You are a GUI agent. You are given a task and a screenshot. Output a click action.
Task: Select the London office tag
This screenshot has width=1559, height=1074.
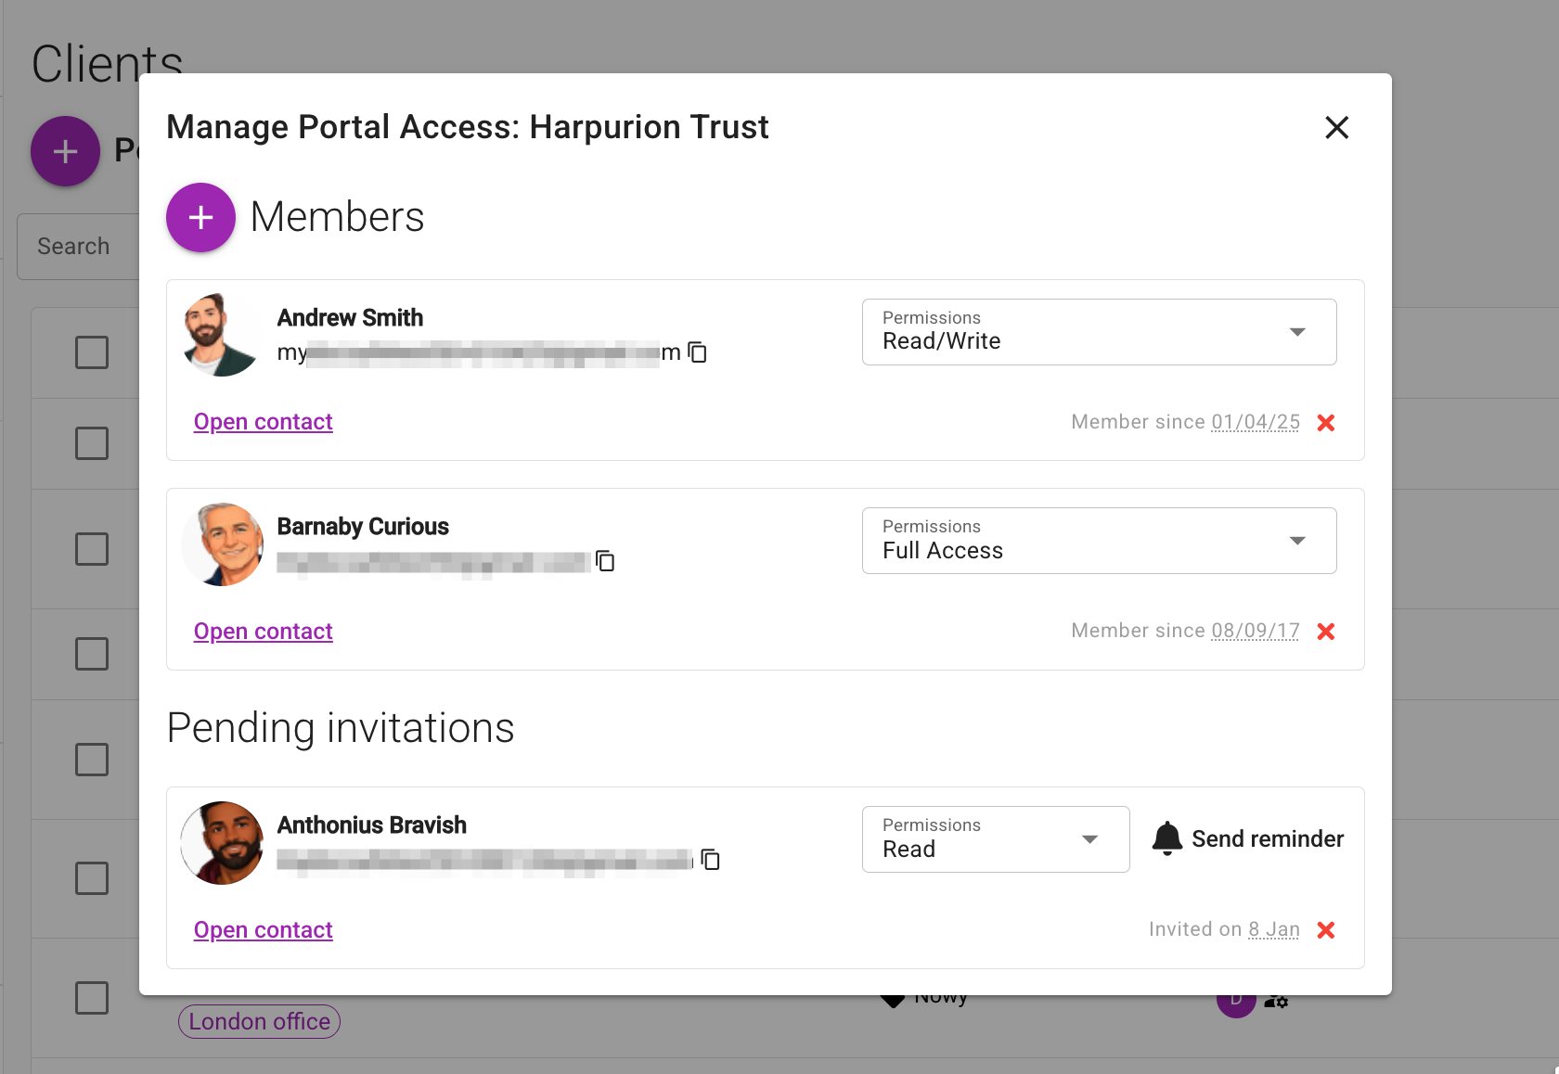click(x=259, y=1021)
